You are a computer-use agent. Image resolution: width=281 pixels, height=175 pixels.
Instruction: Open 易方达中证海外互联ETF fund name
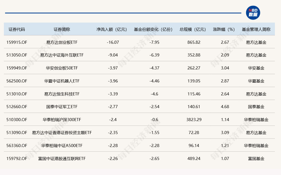[x=62, y=55]
